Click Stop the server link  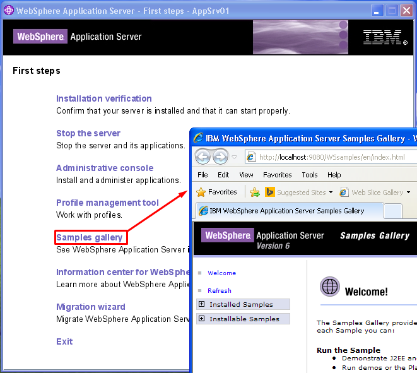coord(88,133)
